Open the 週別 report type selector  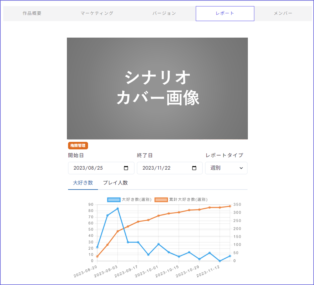click(x=226, y=168)
